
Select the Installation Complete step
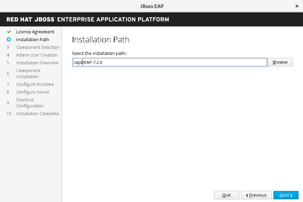click(x=38, y=114)
